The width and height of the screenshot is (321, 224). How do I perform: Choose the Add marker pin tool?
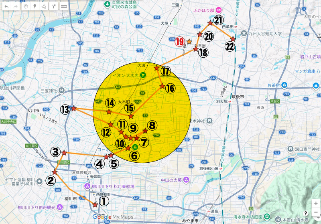(x=35, y=7)
